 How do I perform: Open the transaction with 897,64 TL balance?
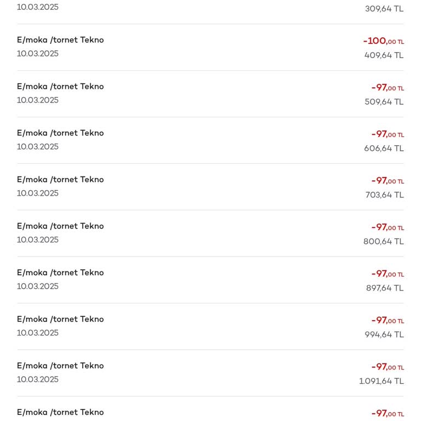coord(210,280)
